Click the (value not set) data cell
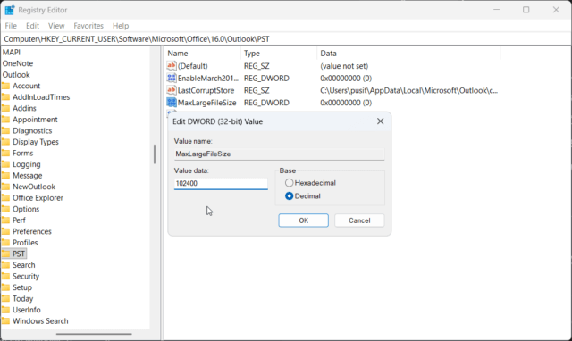The width and height of the screenshot is (572, 341). (344, 66)
